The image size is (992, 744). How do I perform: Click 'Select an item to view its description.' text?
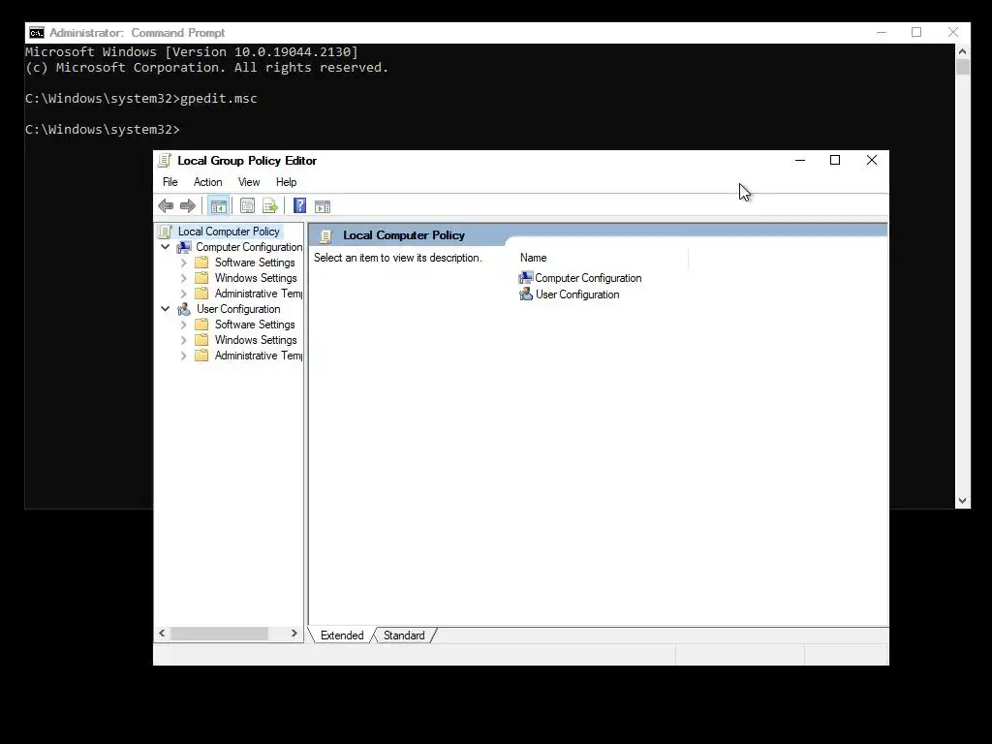pyautogui.click(x=398, y=258)
